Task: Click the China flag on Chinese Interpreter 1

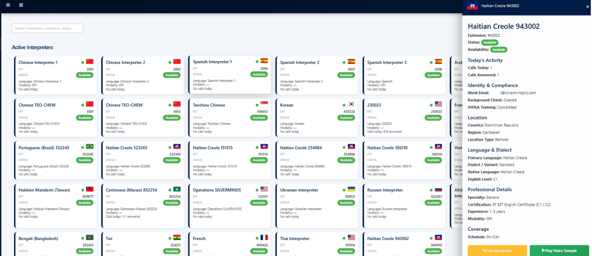Action: 89,61
